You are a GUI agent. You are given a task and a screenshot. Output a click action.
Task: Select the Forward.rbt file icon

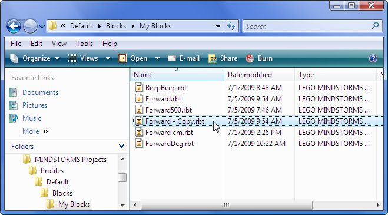[x=140, y=99]
